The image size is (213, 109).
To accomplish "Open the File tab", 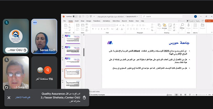I will [x=65, y=21].
